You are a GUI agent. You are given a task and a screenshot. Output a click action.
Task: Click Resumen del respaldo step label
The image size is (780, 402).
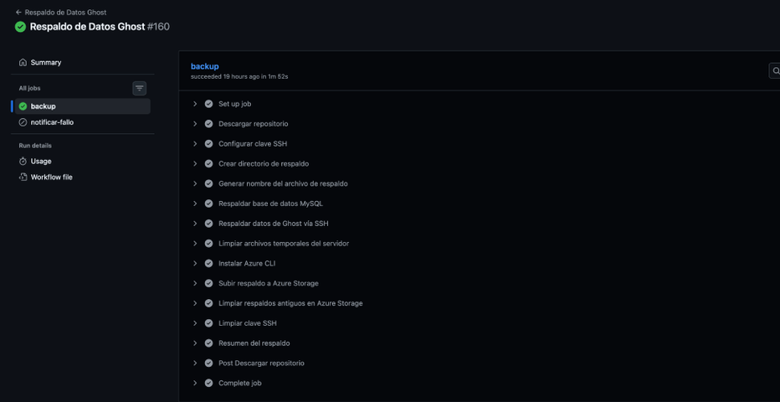(x=254, y=343)
